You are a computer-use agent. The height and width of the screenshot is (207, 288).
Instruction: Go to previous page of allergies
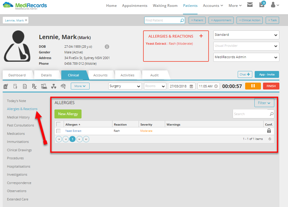pos(65,139)
